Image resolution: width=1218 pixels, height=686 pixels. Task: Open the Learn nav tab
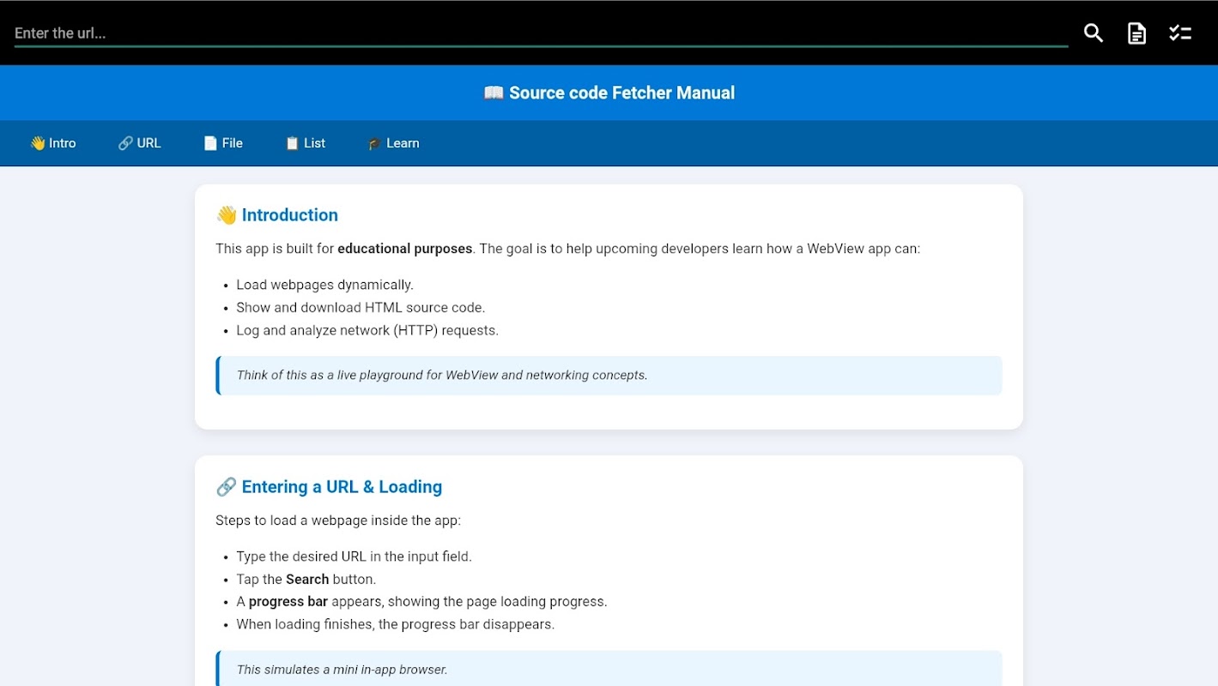point(393,143)
